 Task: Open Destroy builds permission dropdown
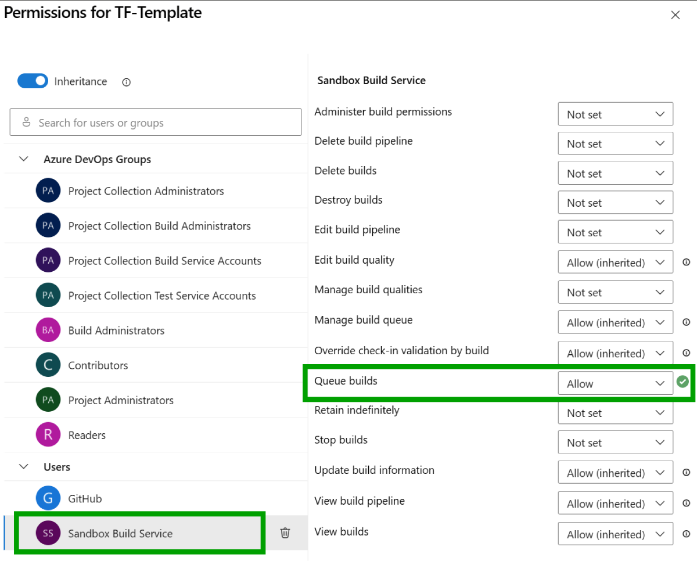pos(615,203)
